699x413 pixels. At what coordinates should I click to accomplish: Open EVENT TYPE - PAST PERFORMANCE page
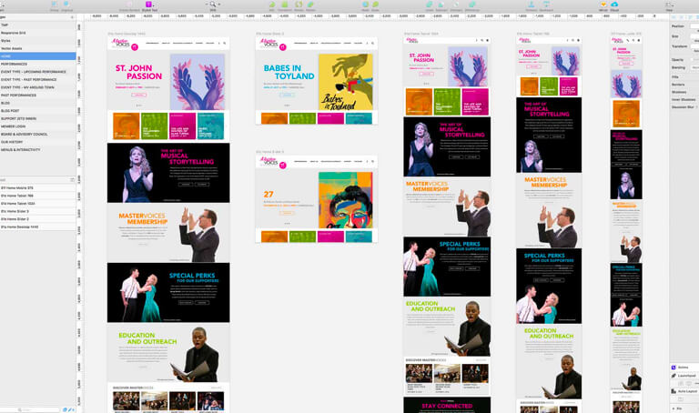38,80
